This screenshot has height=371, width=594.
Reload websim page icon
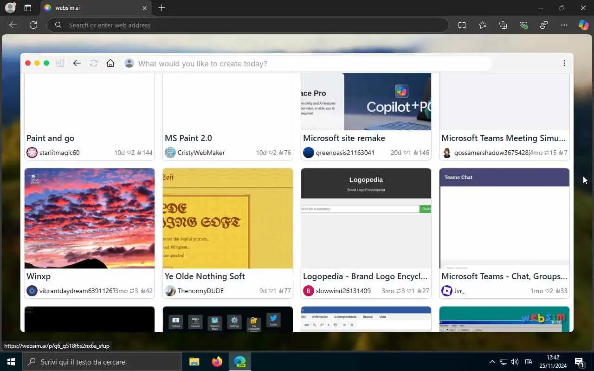[x=94, y=63]
